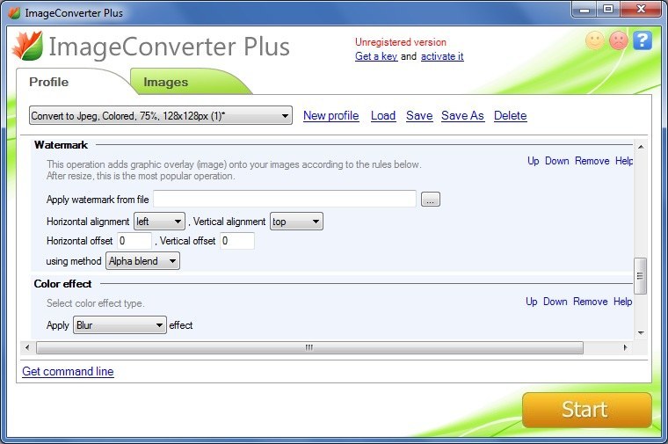Image resolution: width=668 pixels, height=444 pixels.
Task: Open the Apply Blur effect dropdown
Action: (x=120, y=325)
